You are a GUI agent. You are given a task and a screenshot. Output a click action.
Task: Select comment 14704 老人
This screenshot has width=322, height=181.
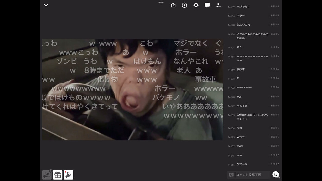pyautogui.click(x=254, y=47)
